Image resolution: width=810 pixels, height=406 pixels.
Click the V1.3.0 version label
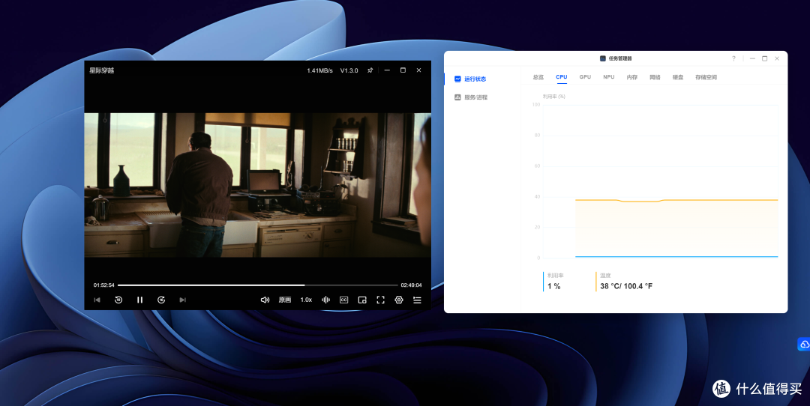(x=349, y=70)
